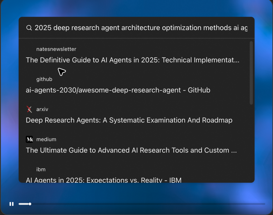Pause the video playback

pos(12,204)
